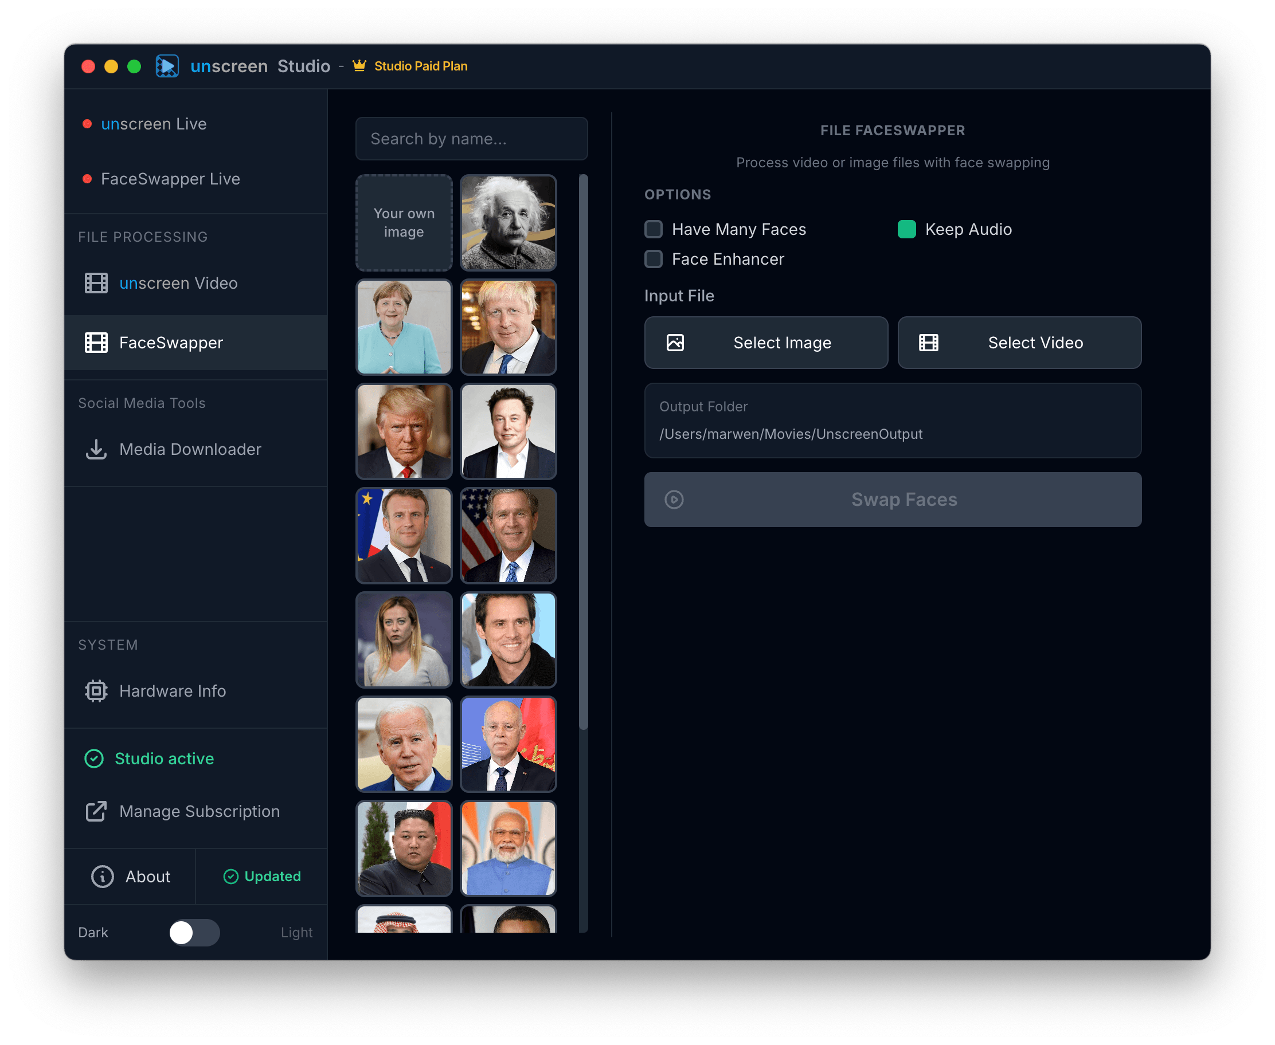Open Hardware Info via the chip icon
The height and width of the screenshot is (1045, 1275).
coord(95,691)
